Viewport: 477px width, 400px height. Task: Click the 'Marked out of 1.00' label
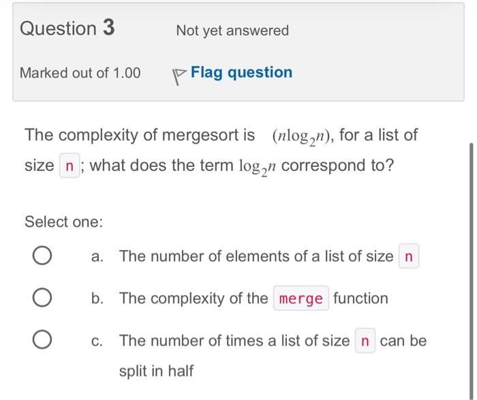tap(80, 73)
